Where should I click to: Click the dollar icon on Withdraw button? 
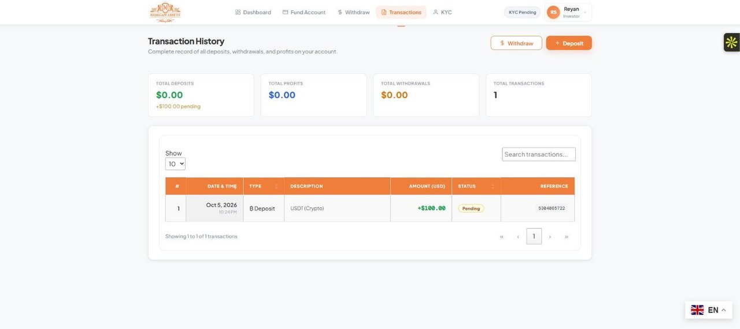502,43
